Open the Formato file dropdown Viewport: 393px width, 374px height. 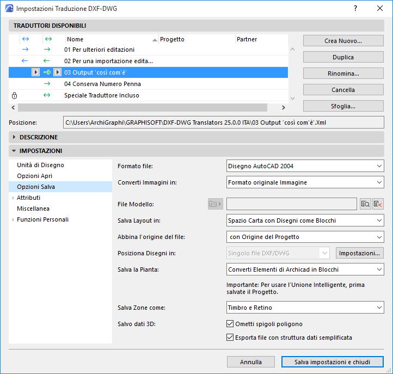coord(305,166)
